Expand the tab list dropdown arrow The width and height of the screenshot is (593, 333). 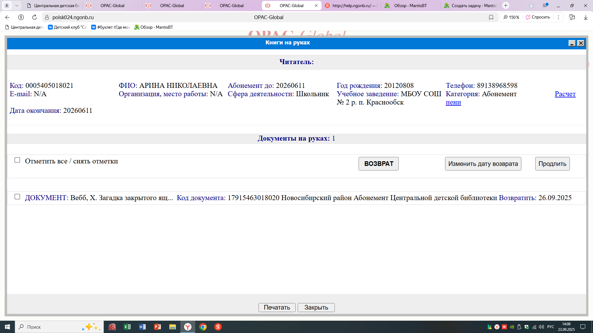point(17,6)
